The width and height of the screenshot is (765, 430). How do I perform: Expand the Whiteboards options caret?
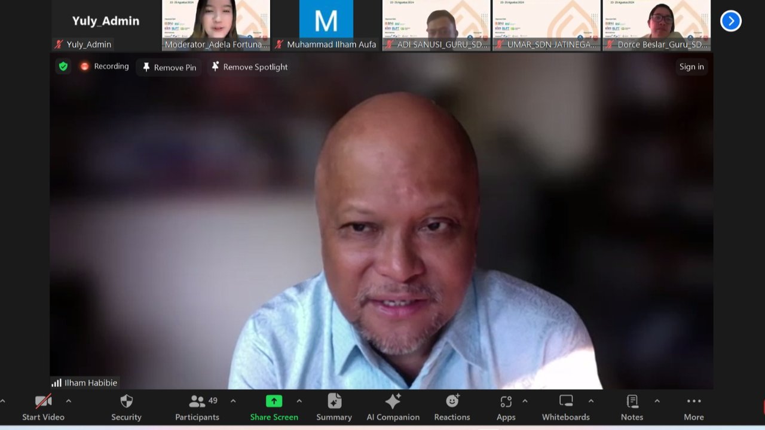pos(591,401)
